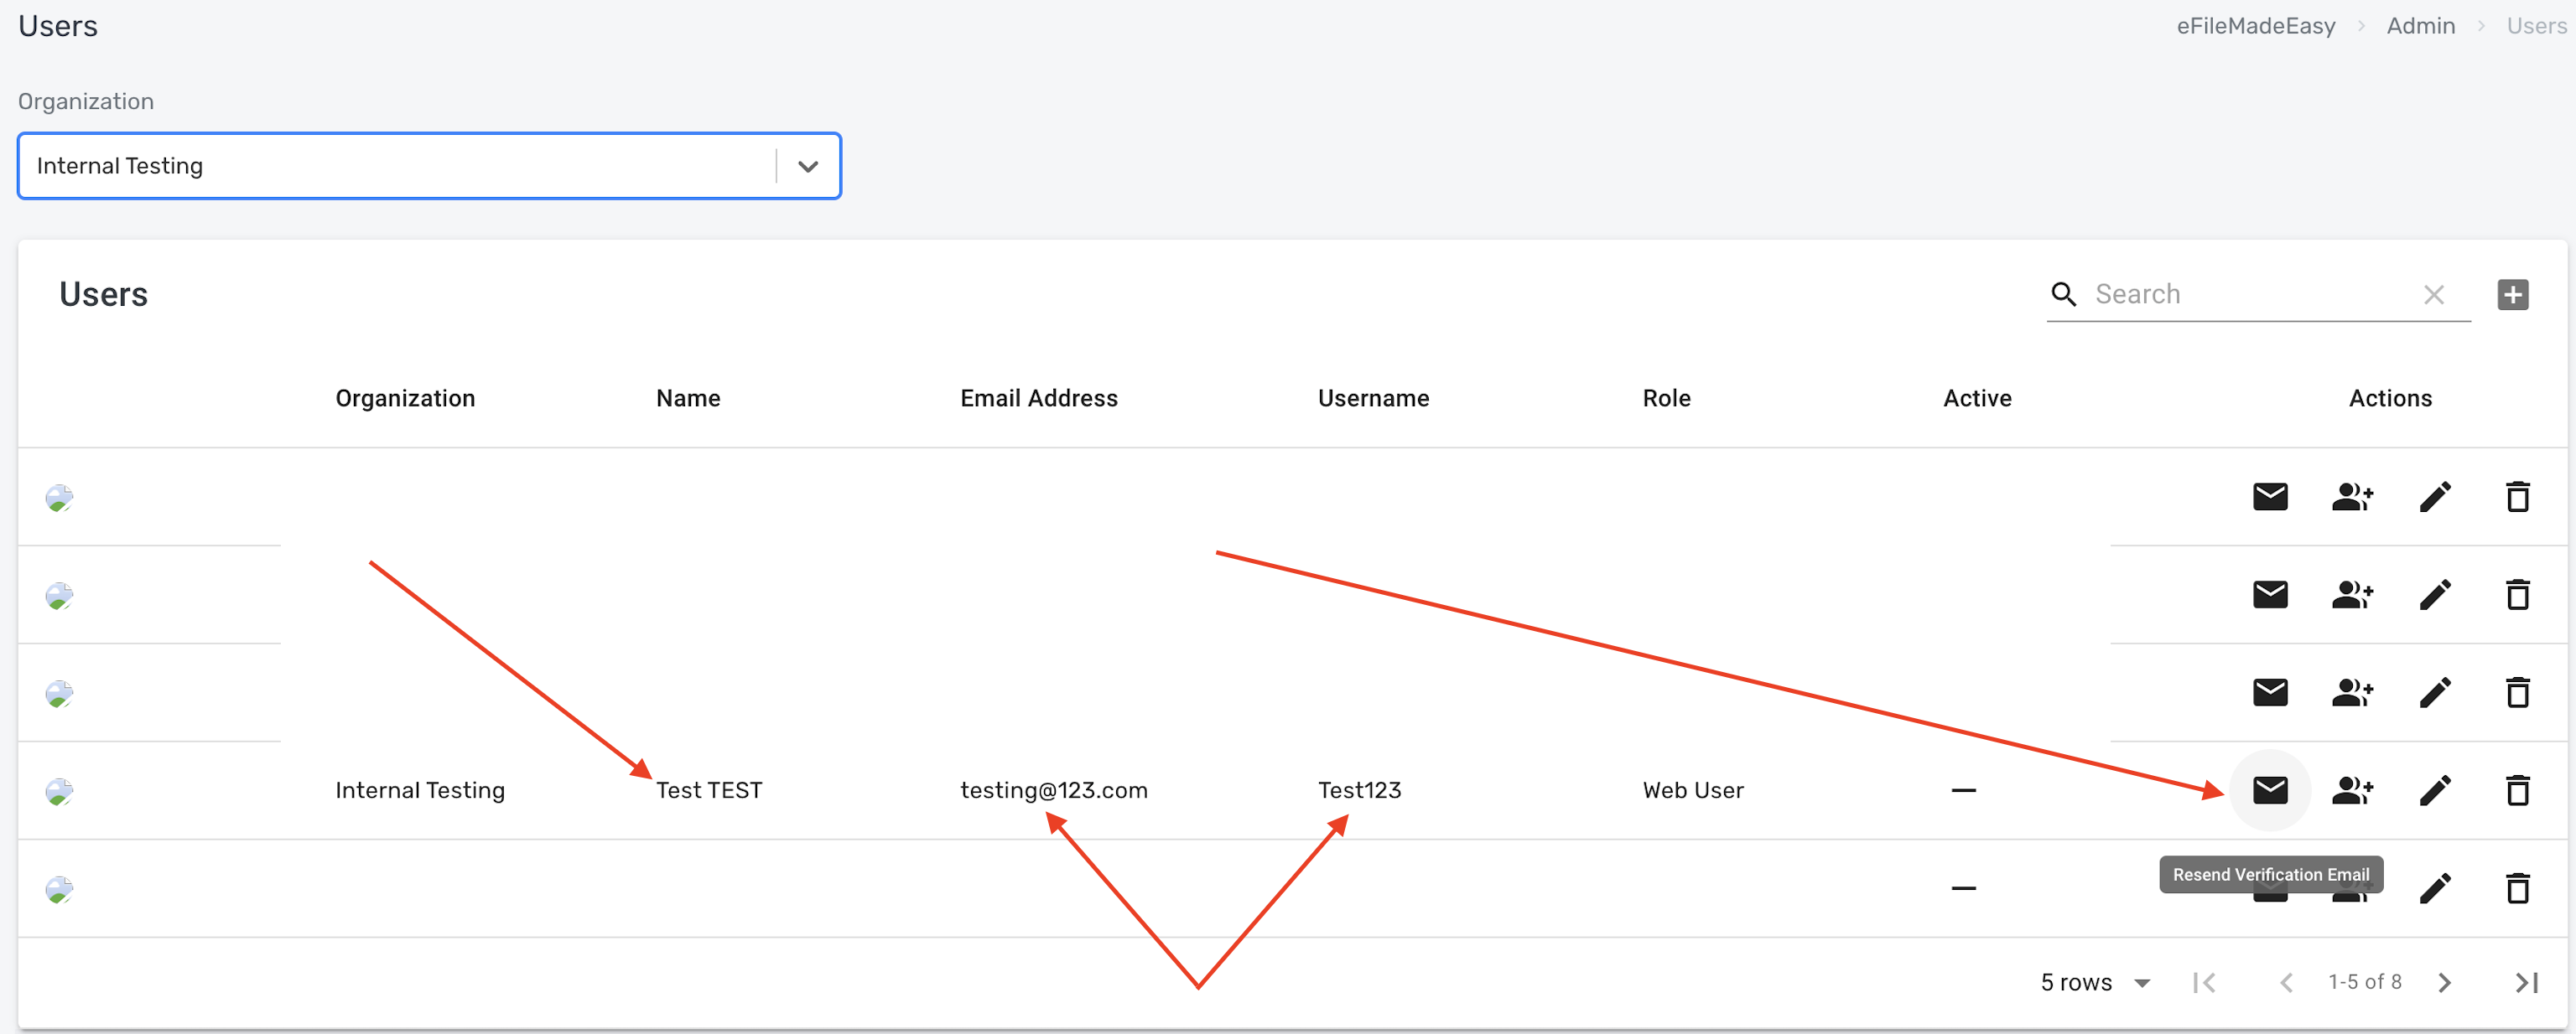The width and height of the screenshot is (2576, 1034).
Task: Jump to last page of users
Action: 2526,982
